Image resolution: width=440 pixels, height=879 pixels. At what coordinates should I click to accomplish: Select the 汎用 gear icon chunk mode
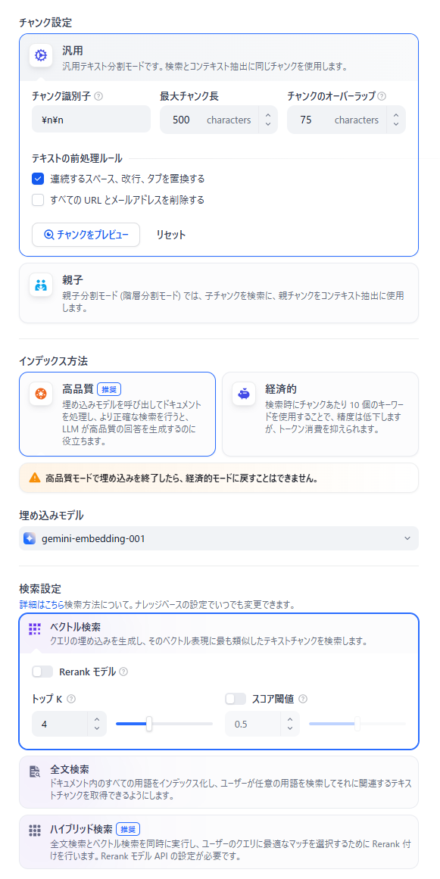(40, 55)
